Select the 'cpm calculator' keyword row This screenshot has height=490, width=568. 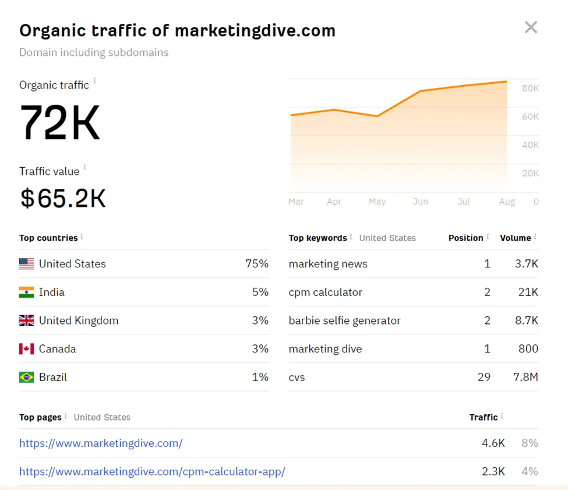(325, 292)
